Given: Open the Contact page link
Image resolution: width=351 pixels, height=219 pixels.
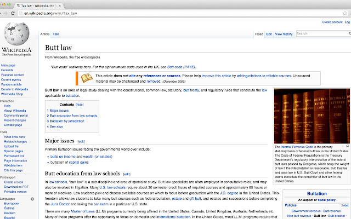Looking at the screenshot, I should 13,125.
